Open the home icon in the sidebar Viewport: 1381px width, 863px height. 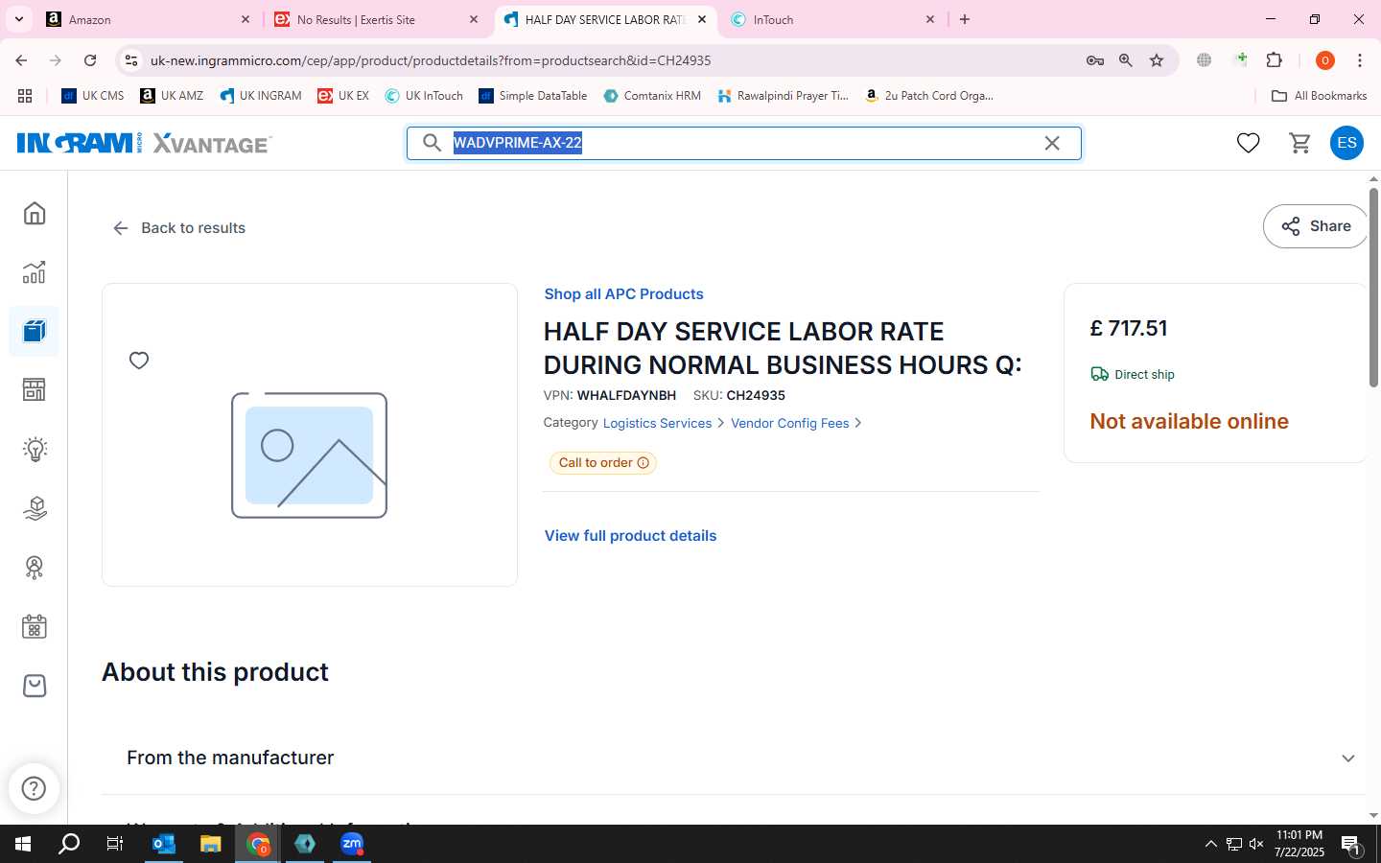(x=35, y=213)
